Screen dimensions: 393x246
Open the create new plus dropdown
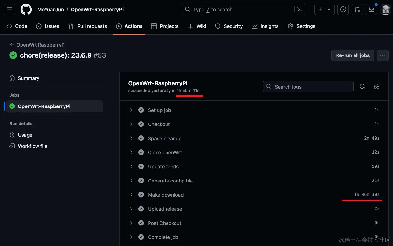(x=324, y=10)
